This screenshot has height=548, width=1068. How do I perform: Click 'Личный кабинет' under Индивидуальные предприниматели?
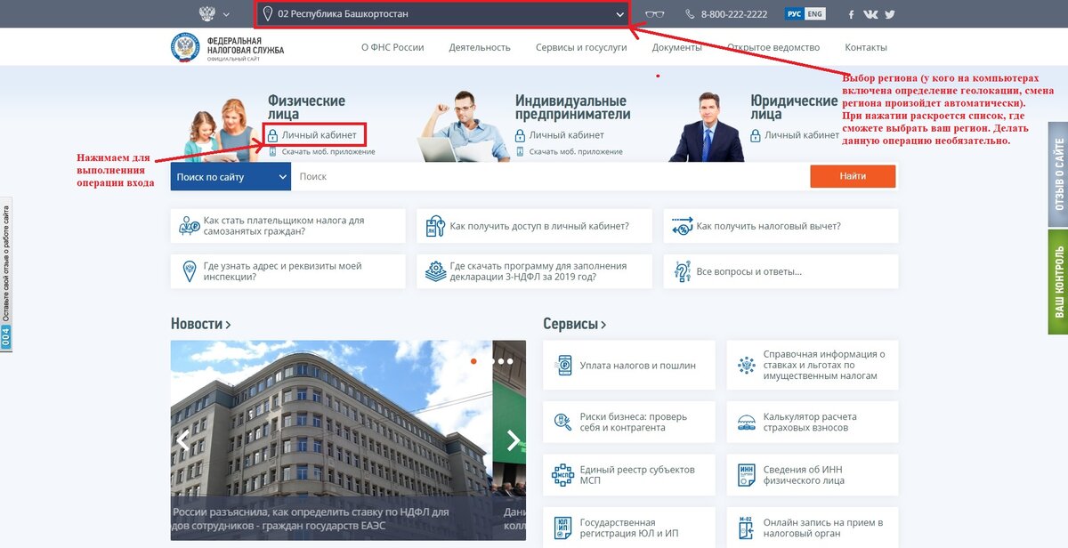tap(566, 135)
